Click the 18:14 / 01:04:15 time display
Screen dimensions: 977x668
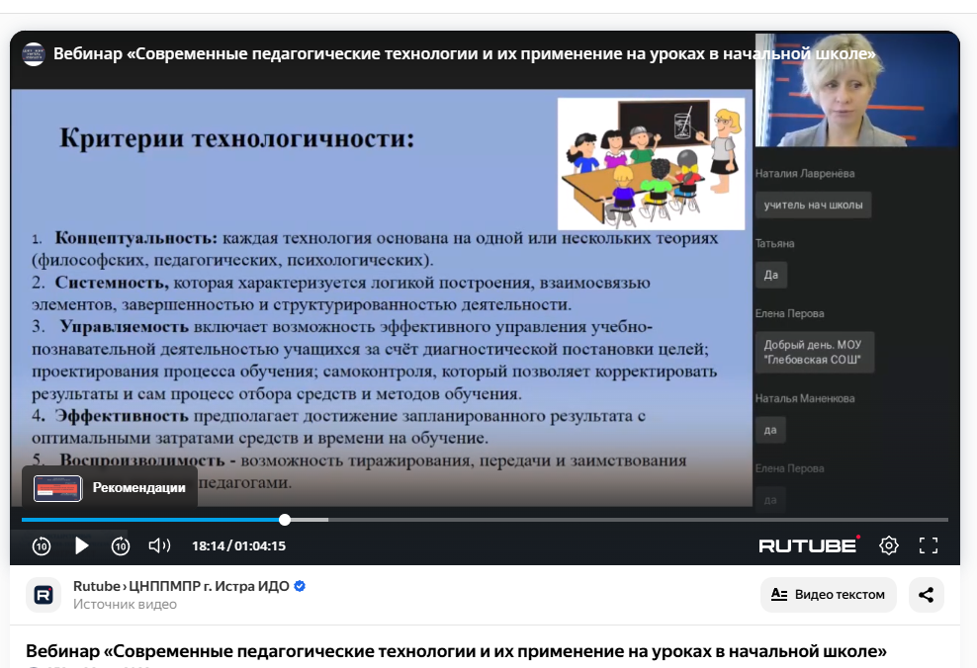(238, 545)
